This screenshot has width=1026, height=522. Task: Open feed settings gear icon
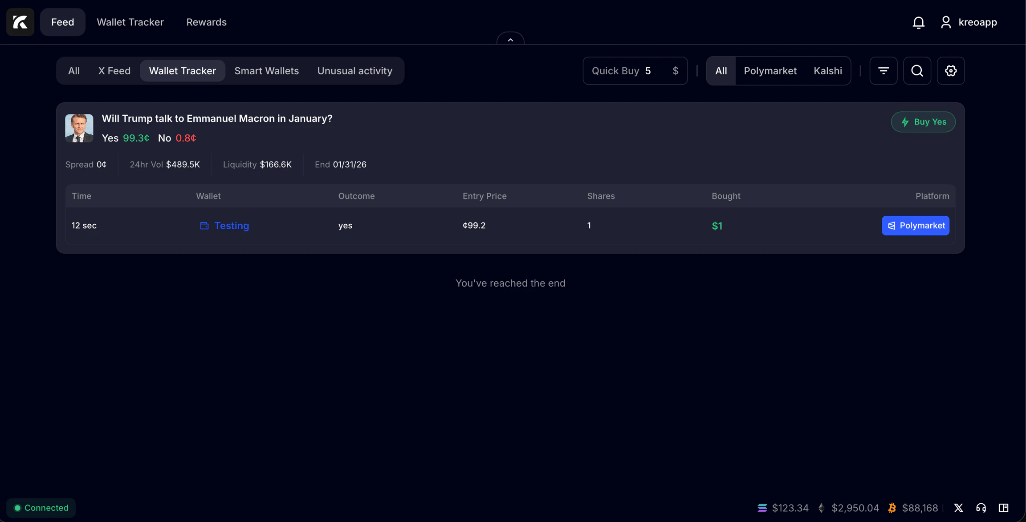pos(950,71)
